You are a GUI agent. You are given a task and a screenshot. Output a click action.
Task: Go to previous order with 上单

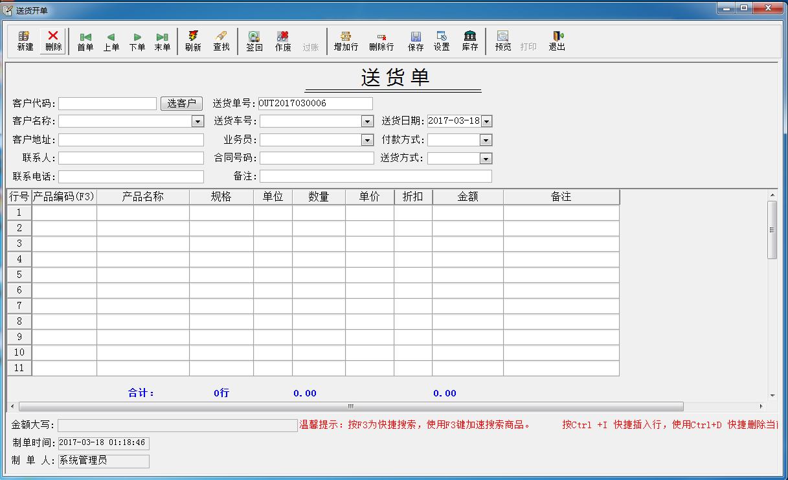111,41
